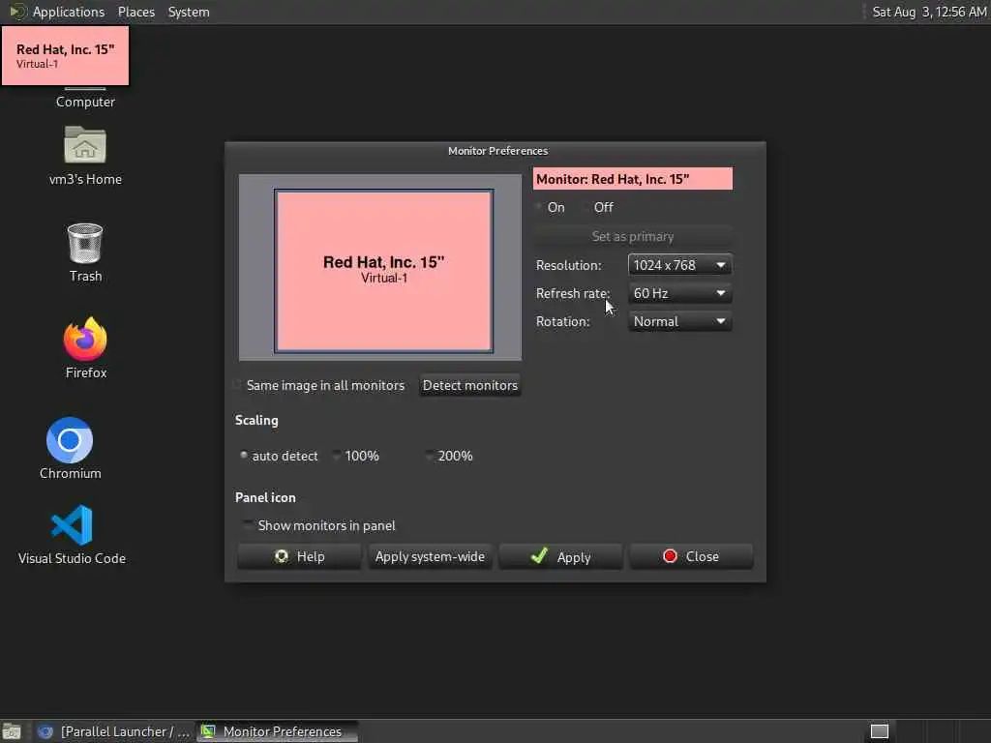Click the Red Hat monitor overlay label top-left
This screenshot has width=991, height=743.
point(65,55)
